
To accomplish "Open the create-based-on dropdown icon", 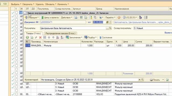I will pos(101,18).
